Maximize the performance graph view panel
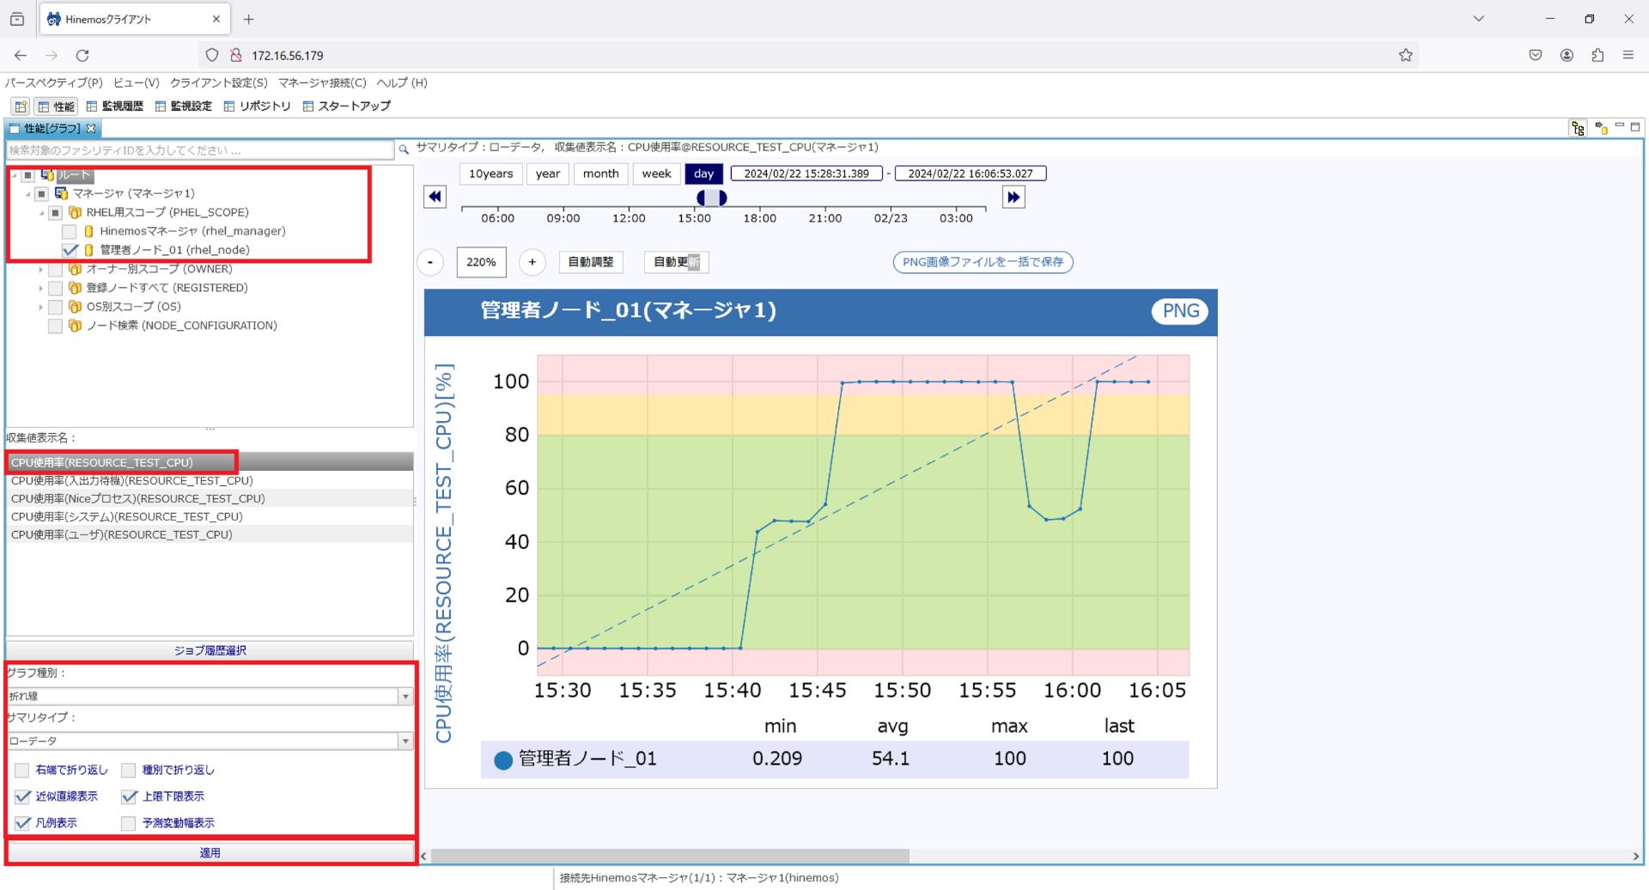This screenshot has width=1649, height=890. tap(1635, 126)
